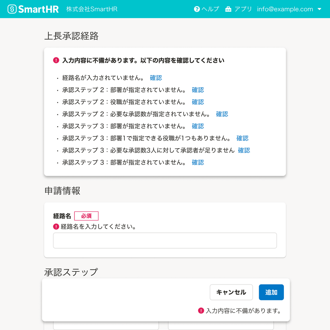Viewport: 330px width, 330px height.
Task: Click 確認 link for the 経路名 error
Action: point(156,78)
